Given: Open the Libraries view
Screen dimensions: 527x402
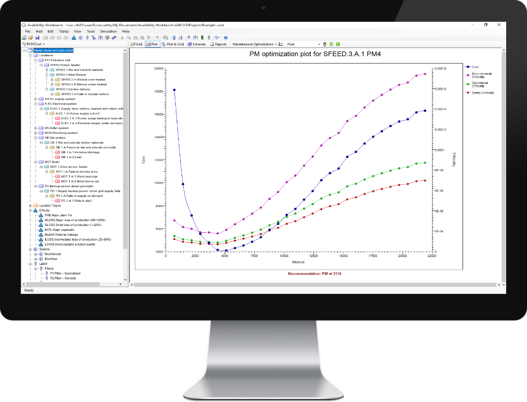Looking at the screenshot, I should tap(197, 44).
